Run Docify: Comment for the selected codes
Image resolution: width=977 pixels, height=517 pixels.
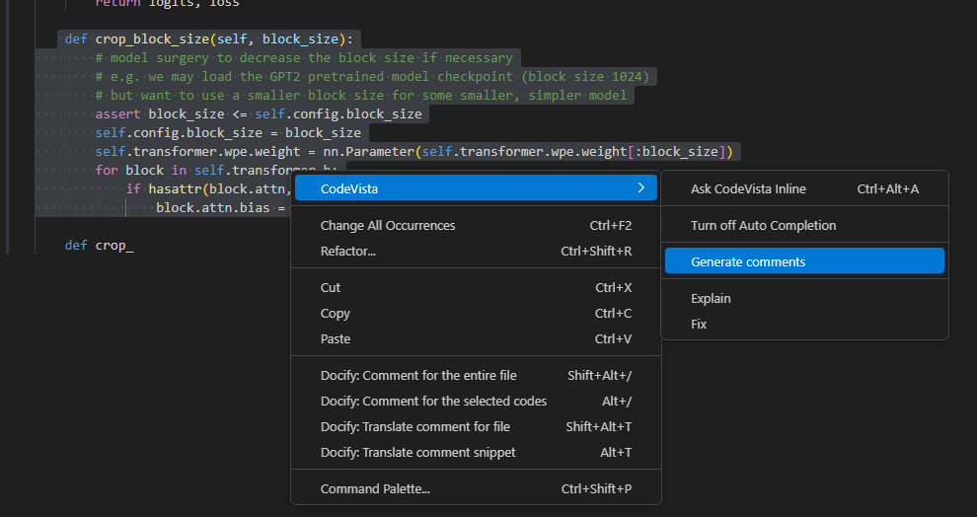coord(476,402)
